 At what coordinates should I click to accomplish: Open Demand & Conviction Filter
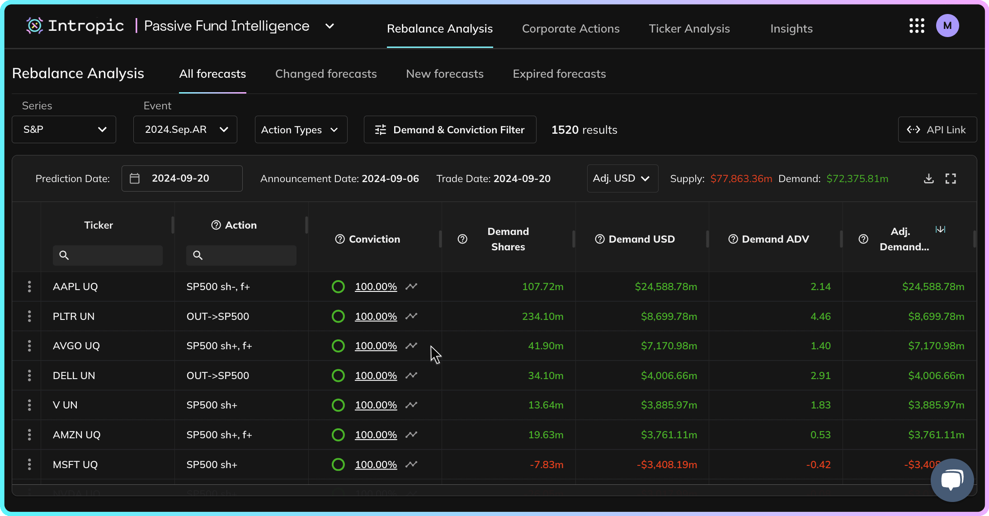(450, 130)
